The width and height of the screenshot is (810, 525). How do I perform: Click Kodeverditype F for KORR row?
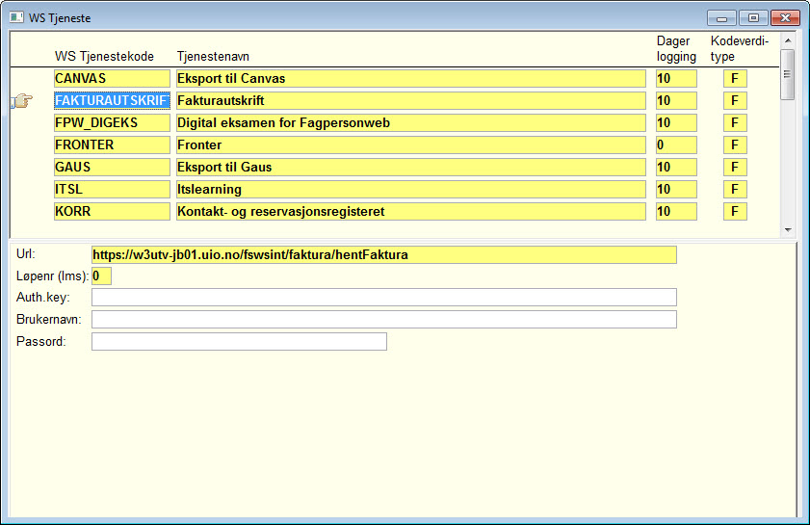735,211
